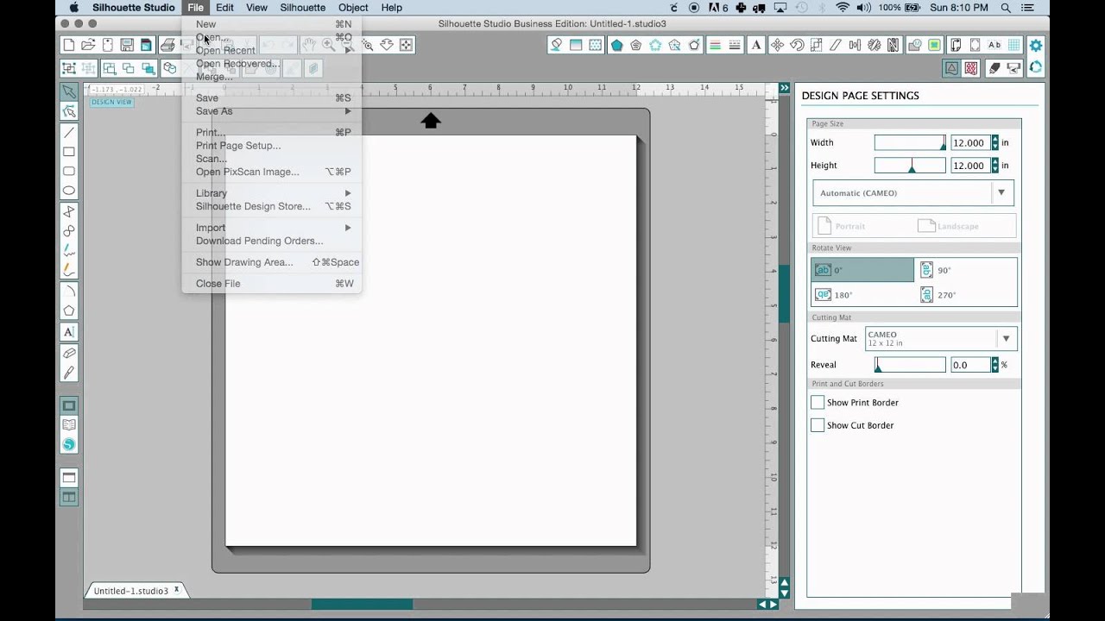Image resolution: width=1105 pixels, height=621 pixels.
Task: Select the Draw a Rectangle tool
Action: (x=69, y=152)
